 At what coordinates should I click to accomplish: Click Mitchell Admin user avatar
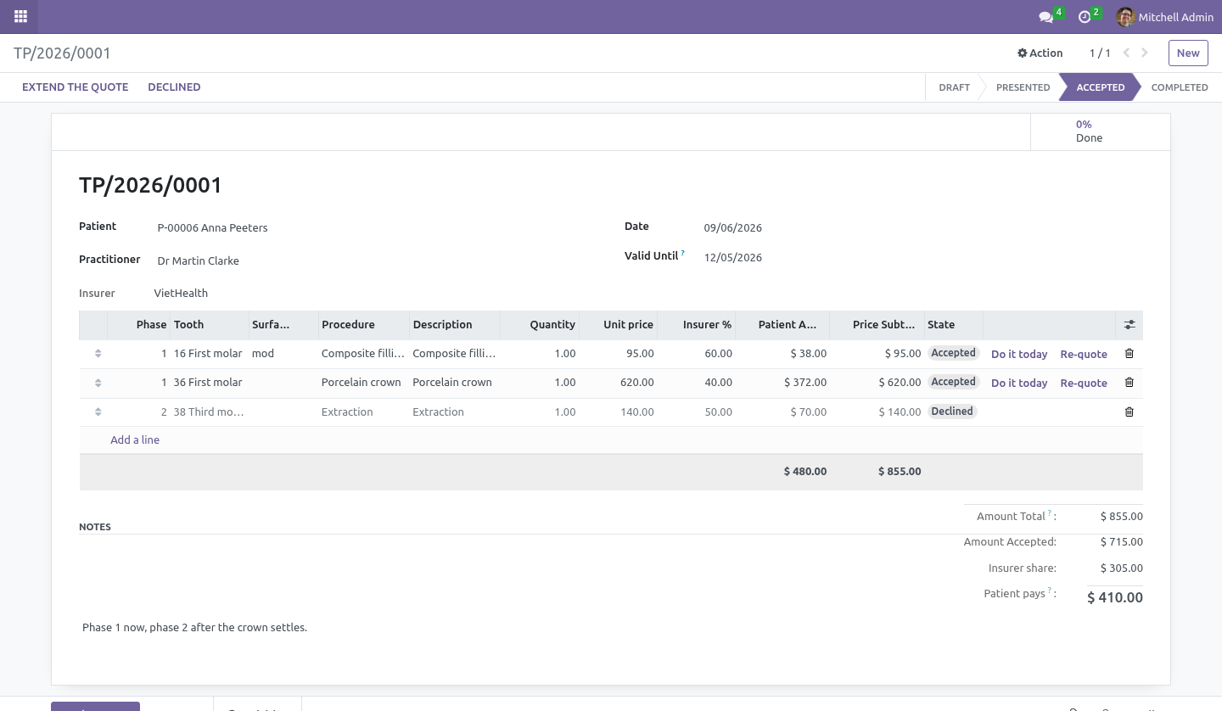(1125, 17)
